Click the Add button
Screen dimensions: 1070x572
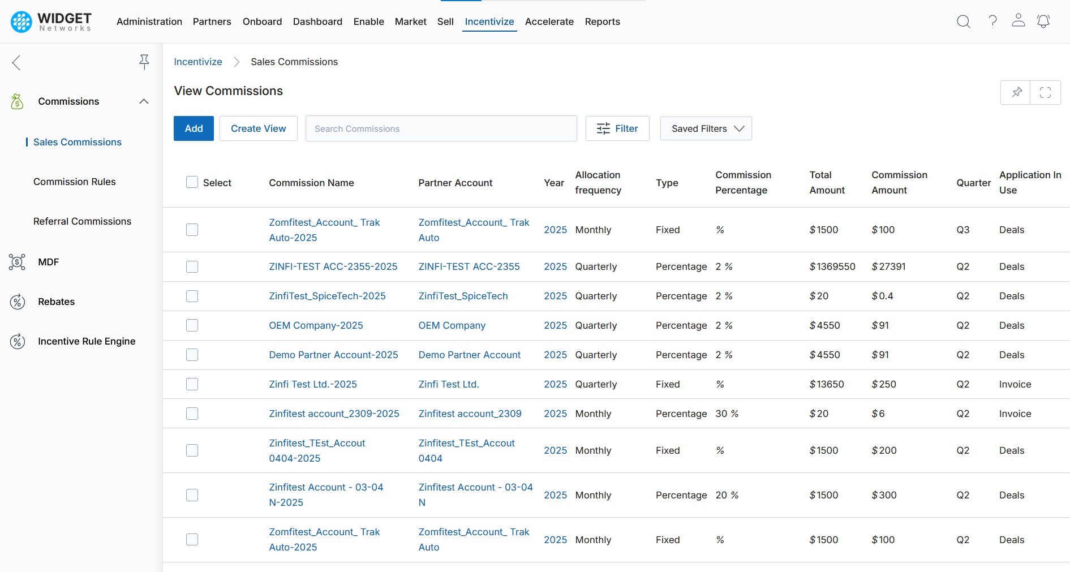[x=194, y=128]
